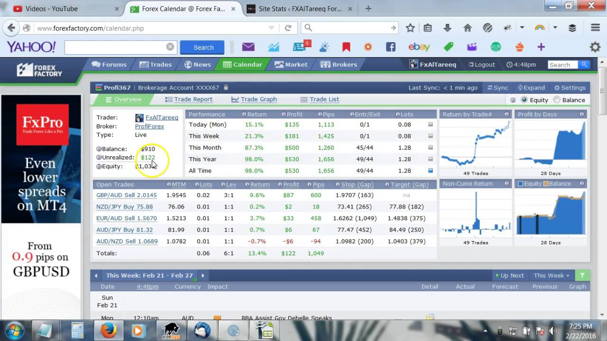Expand the trade explorer with Expand
The width and height of the screenshot is (607, 341).
coord(531,88)
